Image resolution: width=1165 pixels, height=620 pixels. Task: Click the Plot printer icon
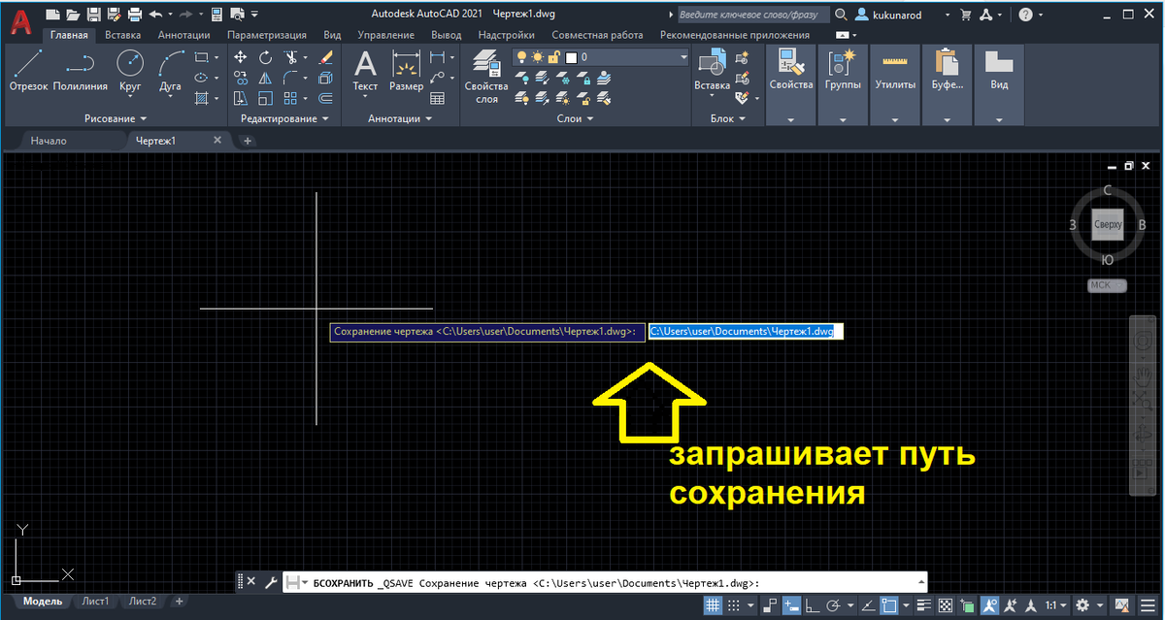(x=135, y=15)
